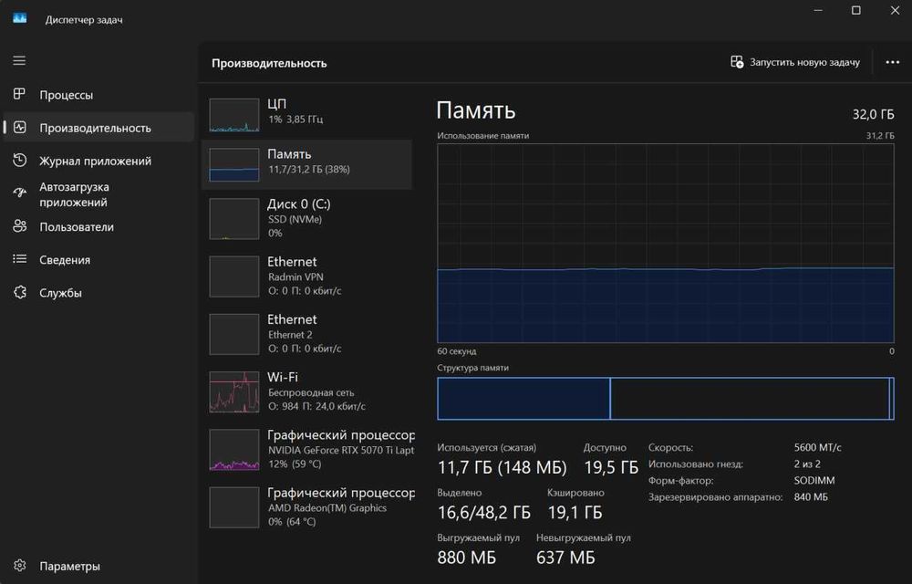Viewport: 912px width, 584px height.
Task: Click the Task Manager app icon
Action: click(20, 18)
